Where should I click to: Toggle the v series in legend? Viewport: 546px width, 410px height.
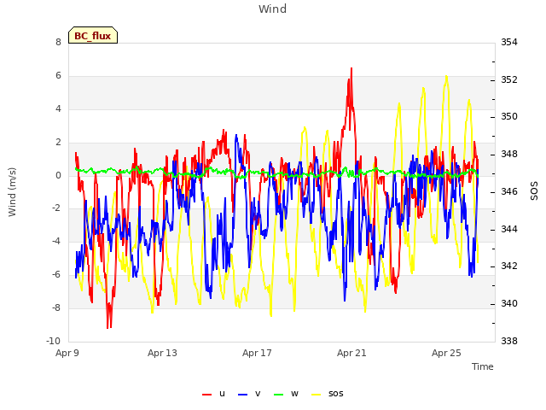tap(249, 394)
